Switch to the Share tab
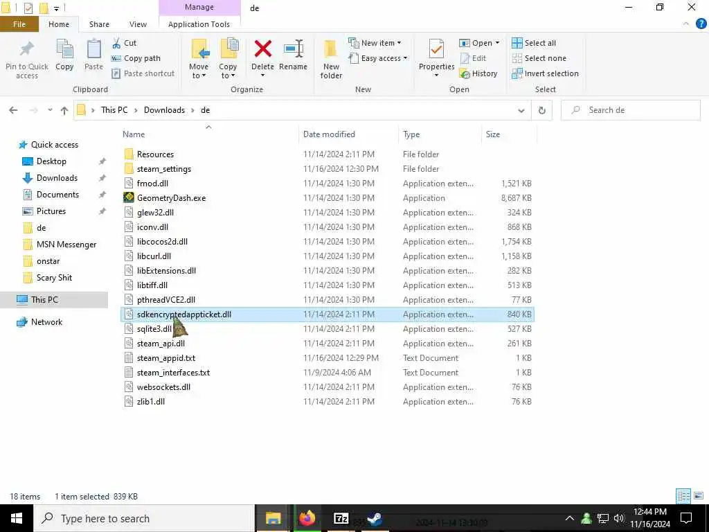Image resolution: width=709 pixels, height=532 pixels. click(x=99, y=24)
